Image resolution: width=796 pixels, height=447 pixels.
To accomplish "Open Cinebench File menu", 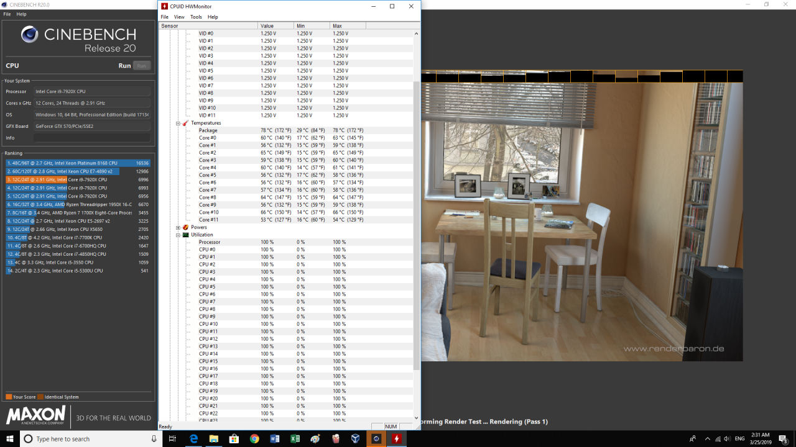I will (7, 14).
